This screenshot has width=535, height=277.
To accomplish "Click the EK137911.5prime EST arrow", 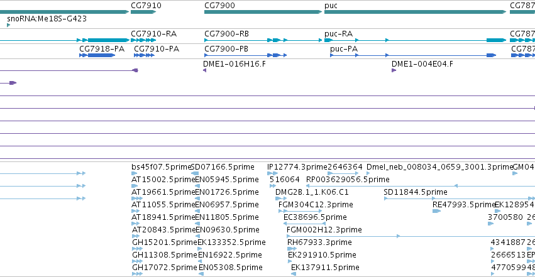I will pos(294,274).
